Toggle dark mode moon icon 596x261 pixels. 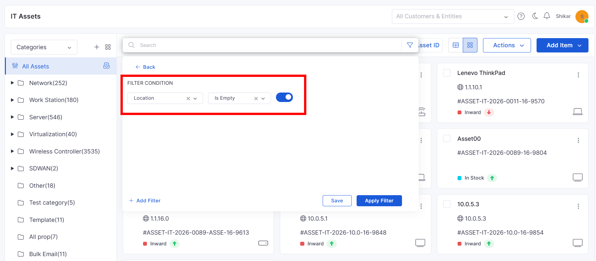[x=535, y=16]
